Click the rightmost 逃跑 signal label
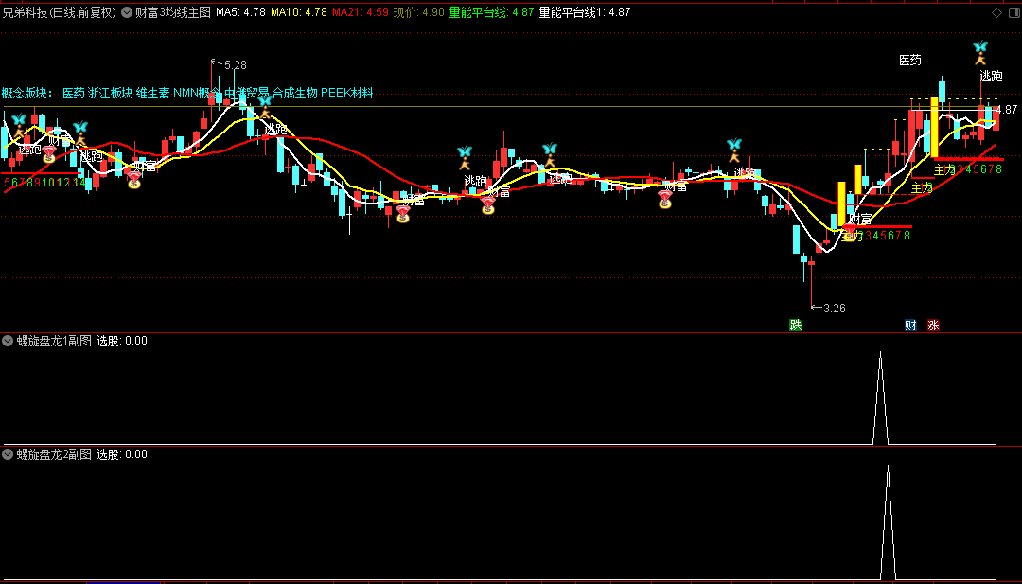Viewport: 1022px width, 584px height. 992,77
